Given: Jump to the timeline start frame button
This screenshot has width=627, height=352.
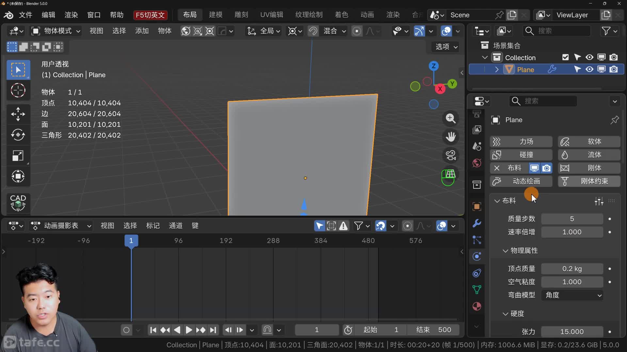Looking at the screenshot, I should 153,330.
